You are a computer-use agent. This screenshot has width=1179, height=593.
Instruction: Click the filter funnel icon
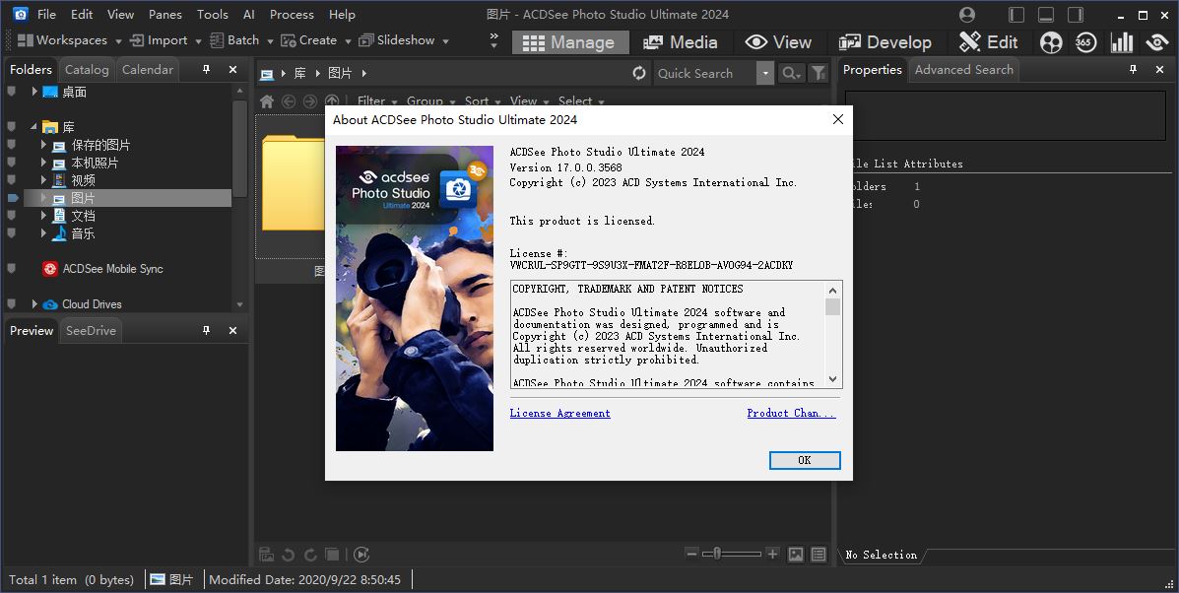(x=819, y=73)
